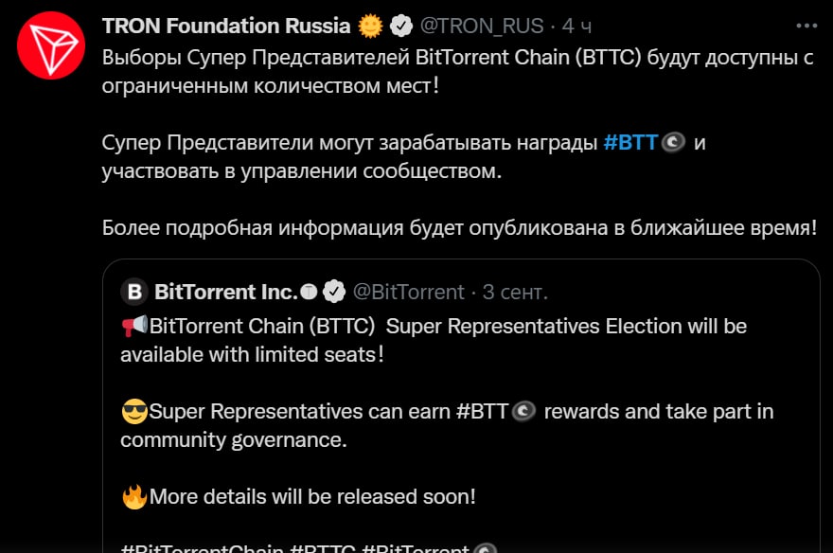Open the @BitTorrent handle in the quoted tweet
833x553 pixels.
[x=409, y=292]
